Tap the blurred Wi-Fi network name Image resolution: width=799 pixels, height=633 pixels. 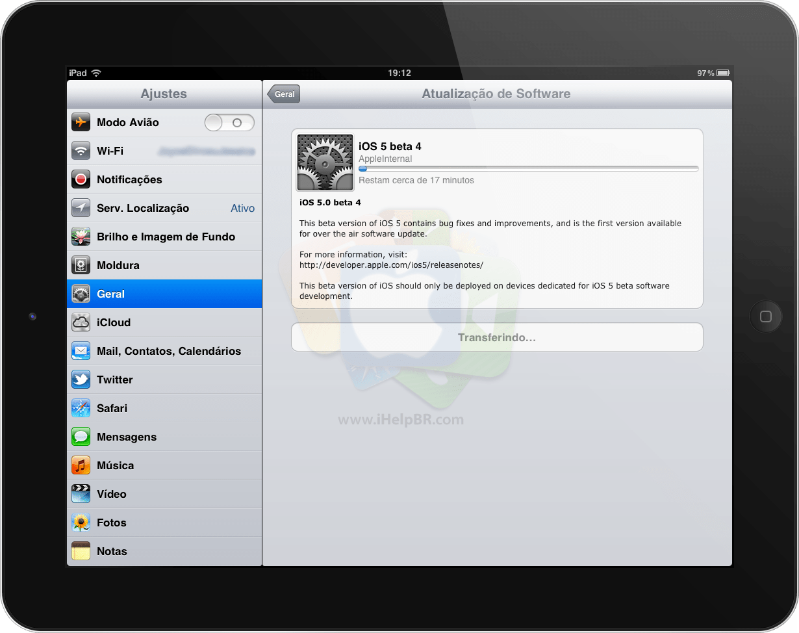tap(206, 151)
